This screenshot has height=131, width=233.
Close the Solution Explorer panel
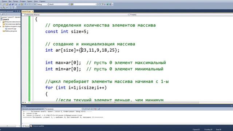pyautogui.click(x=19, y=11)
